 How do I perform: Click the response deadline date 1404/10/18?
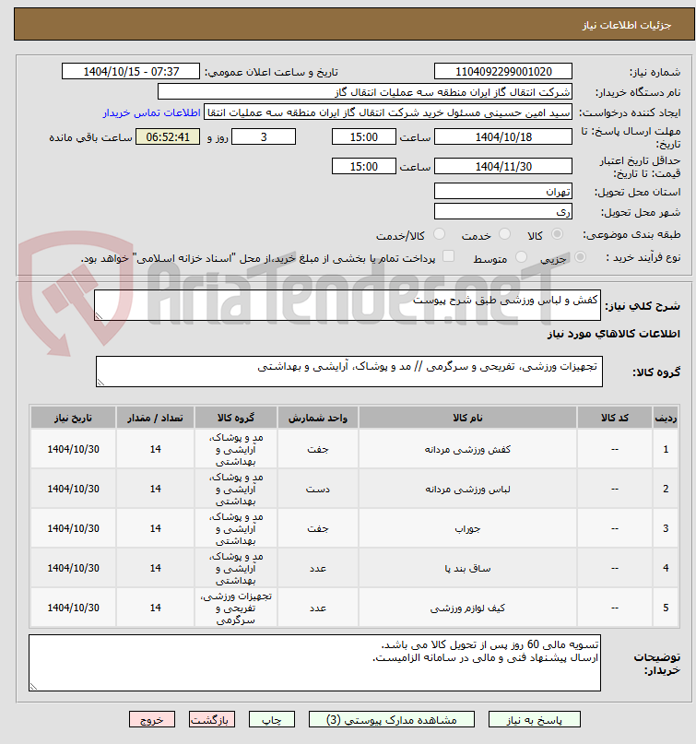pos(503,137)
